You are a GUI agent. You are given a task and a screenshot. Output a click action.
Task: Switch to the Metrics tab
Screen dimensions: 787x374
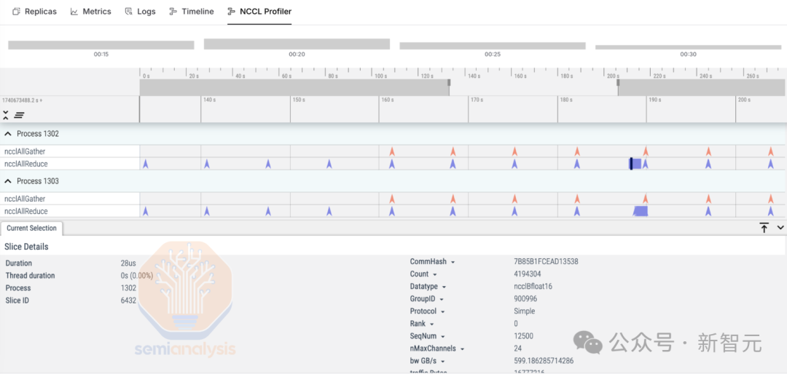(91, 11)
